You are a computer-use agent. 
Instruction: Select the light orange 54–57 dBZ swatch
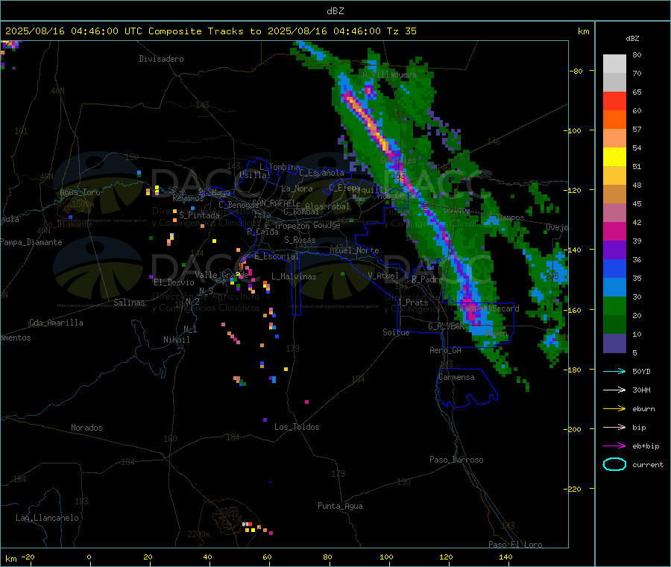[614, 138]
